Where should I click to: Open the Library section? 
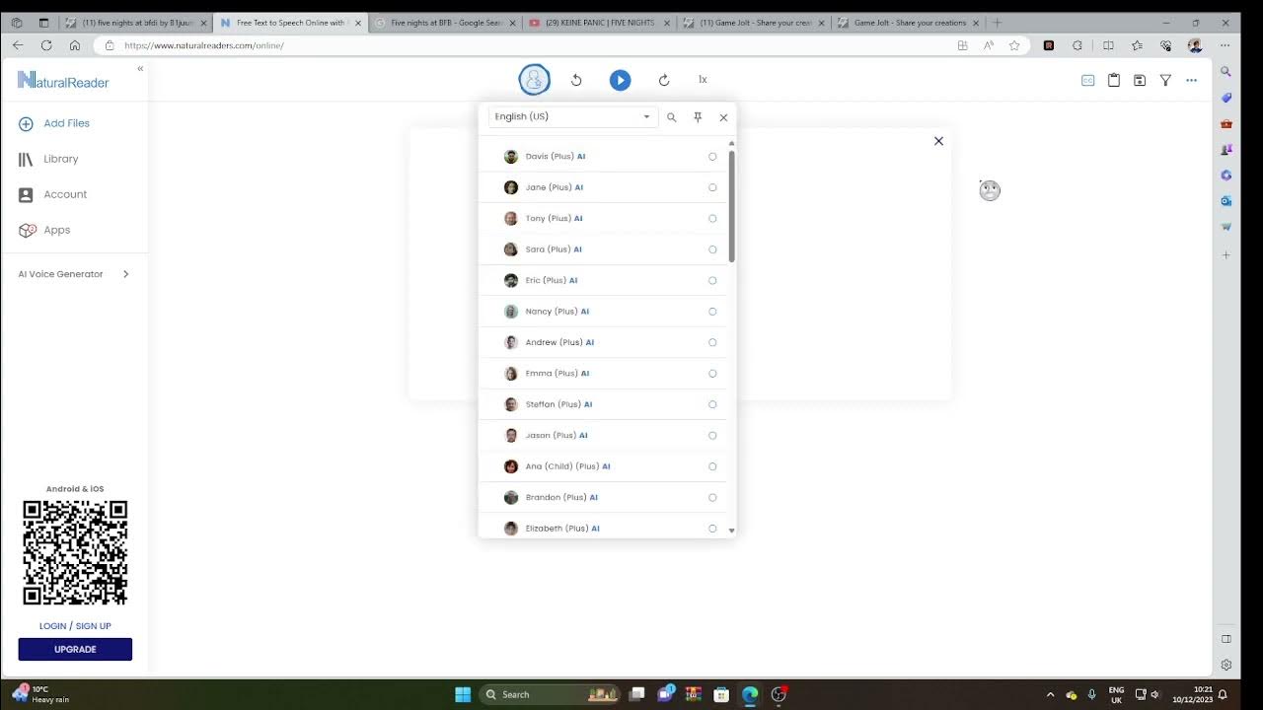[60, 159]
